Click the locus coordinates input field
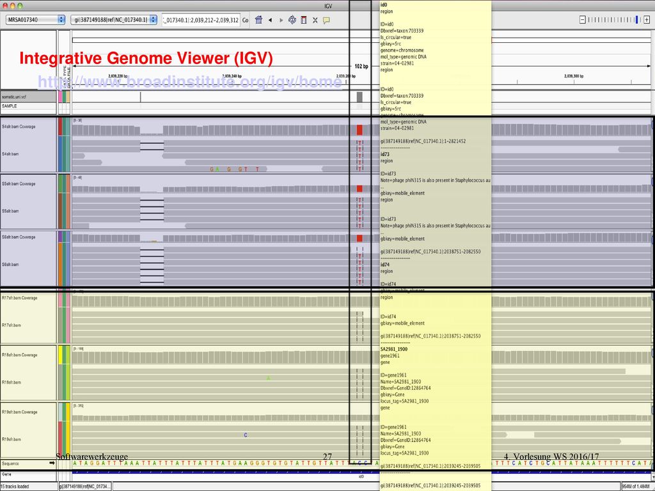The height and width of the screenshot is (491, 655). click(x=201, y=20)
